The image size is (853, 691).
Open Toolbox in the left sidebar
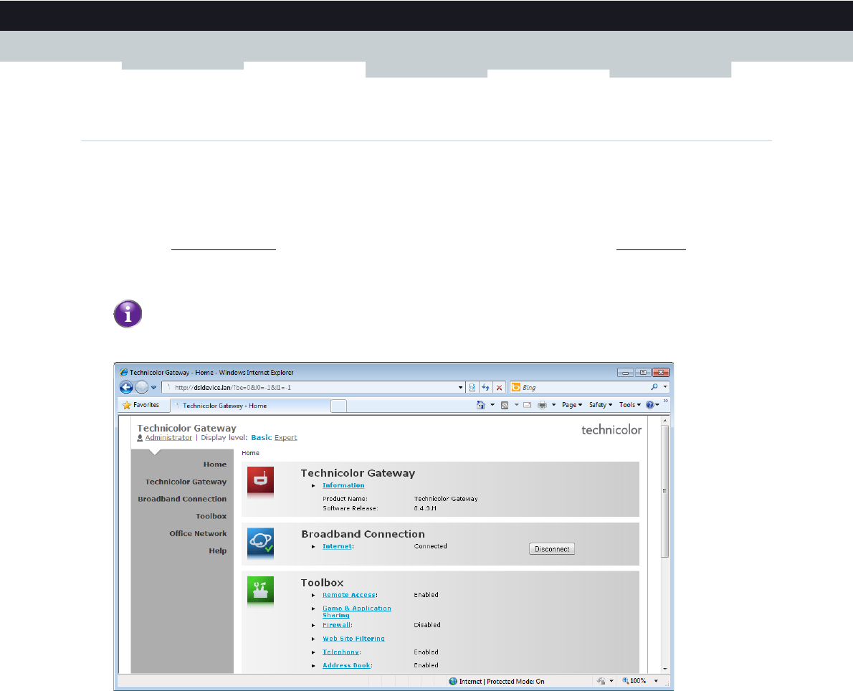coord(211,516)
